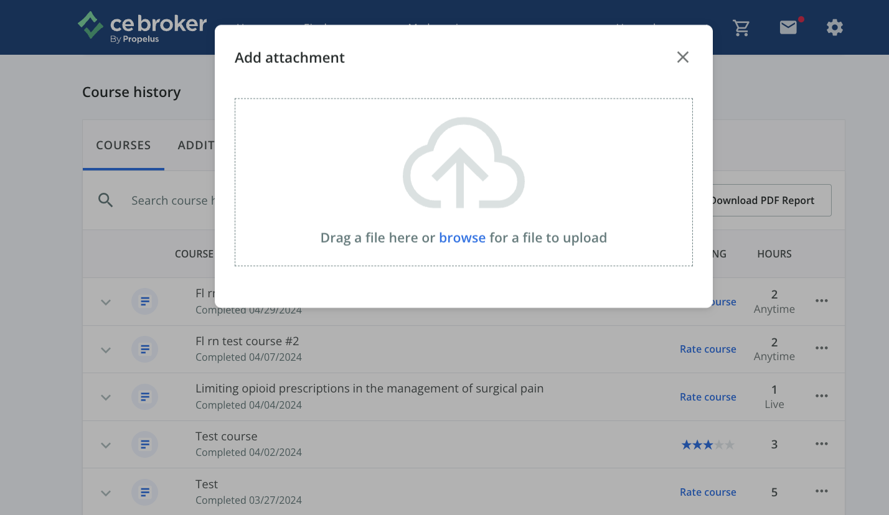Viewport: 889px width, 515px height.
Task: Switch to the Courses tab
Action: (123, 146)
